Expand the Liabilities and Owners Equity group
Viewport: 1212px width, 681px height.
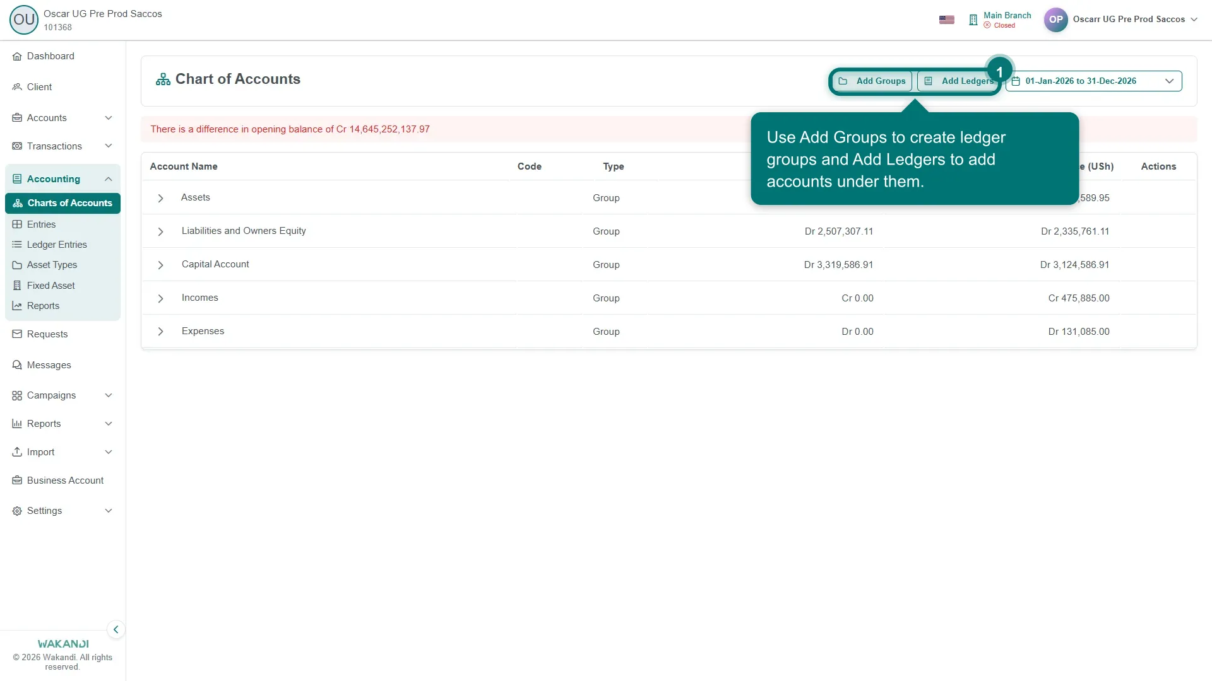pyautogui.click(x=161, y=231)
